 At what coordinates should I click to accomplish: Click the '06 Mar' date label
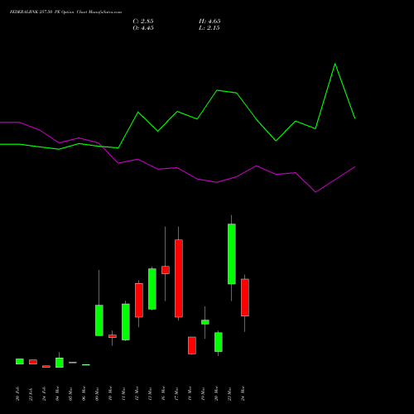point(84,393)
